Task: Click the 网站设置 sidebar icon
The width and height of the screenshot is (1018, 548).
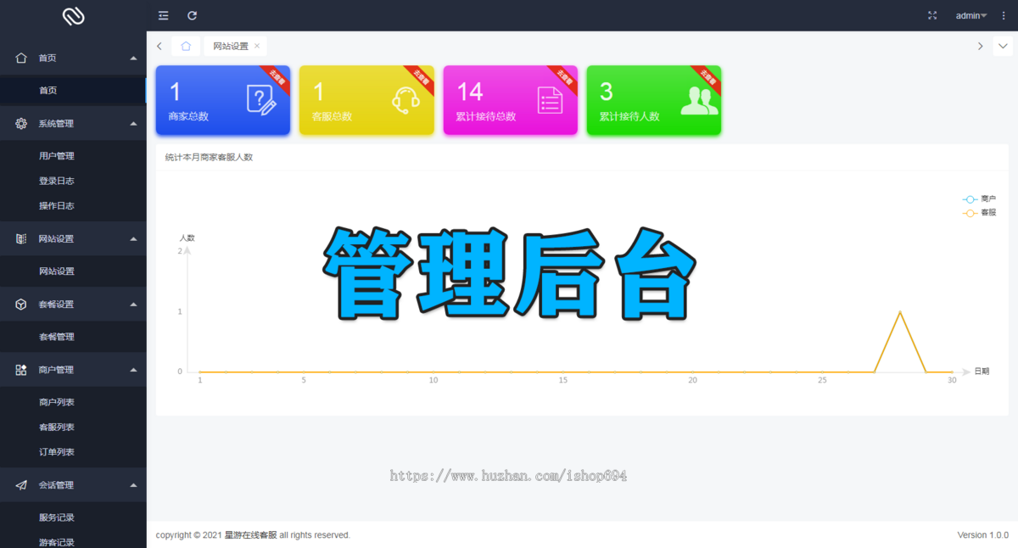Action: [x=20, y=238]
